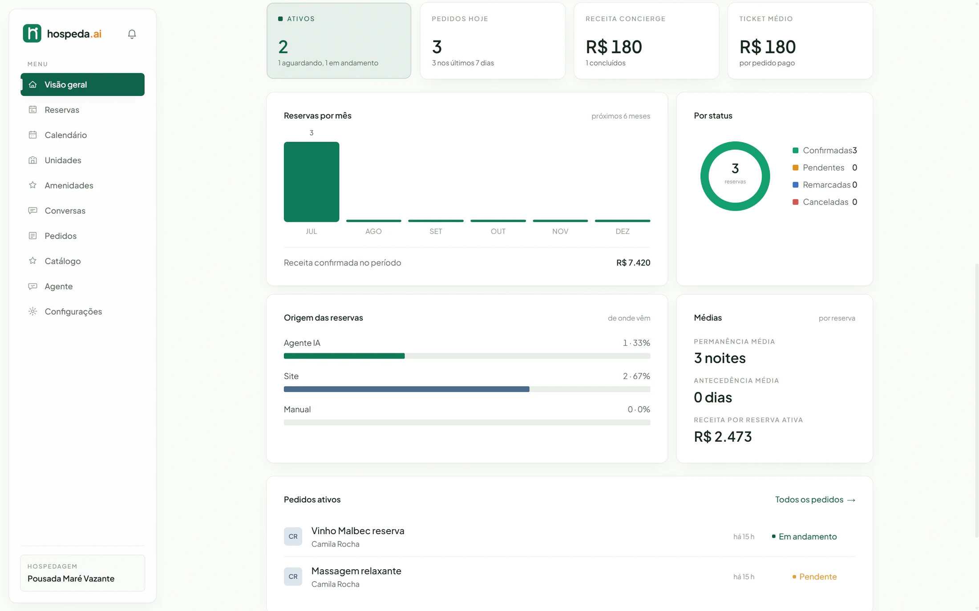Image resolution: width=979 pixels, height=611 pixels.
Task: Click the hospeda.ai logo icon
Action: click(x=32, y=33)
